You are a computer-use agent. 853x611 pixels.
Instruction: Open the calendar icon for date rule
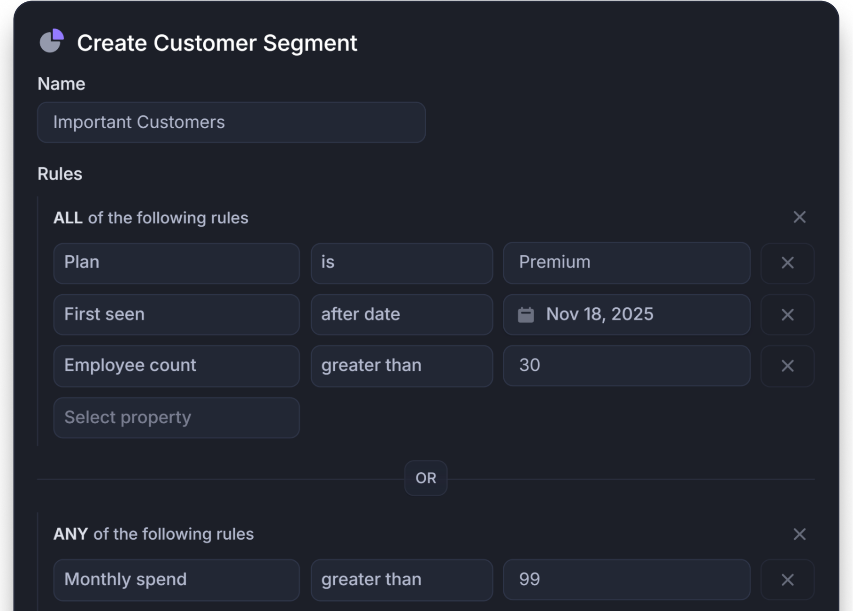pyautogui.click(x=527, y=314)
